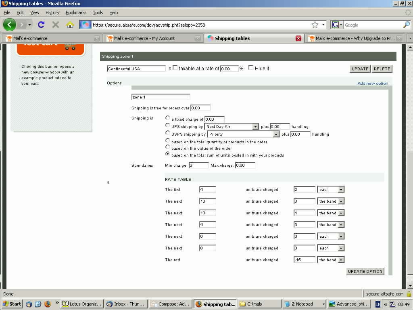Click the Z tray icon
This screenshot has height=310, width=413.
coord(392,304)
